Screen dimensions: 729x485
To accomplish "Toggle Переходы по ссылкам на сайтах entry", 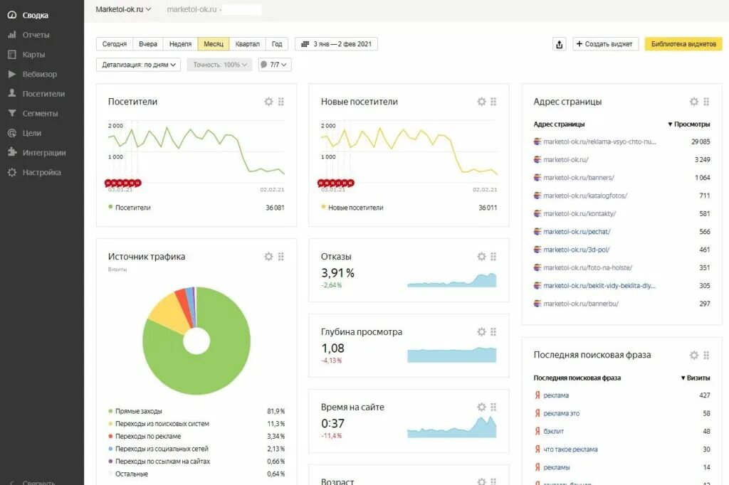I will pyautogui.click(x=159, y=462).
